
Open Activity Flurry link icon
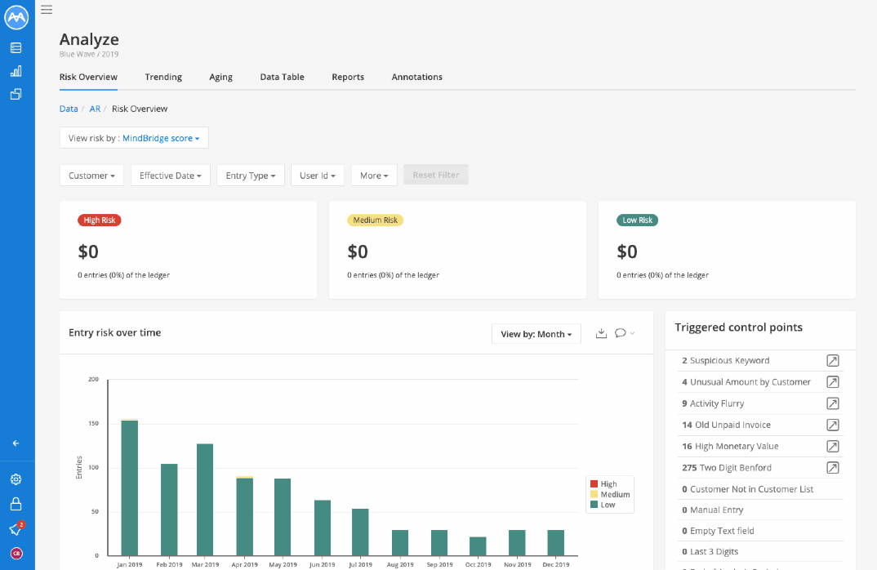pos(833,403)
